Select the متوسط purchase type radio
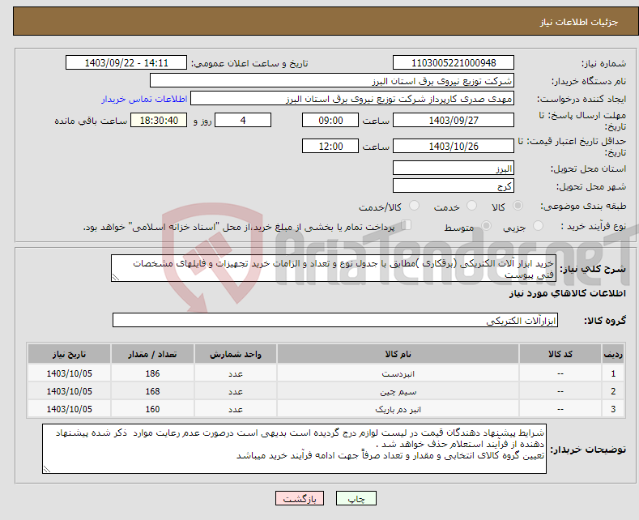The width and height of the screenshot is (639, 520). [486, 226]
